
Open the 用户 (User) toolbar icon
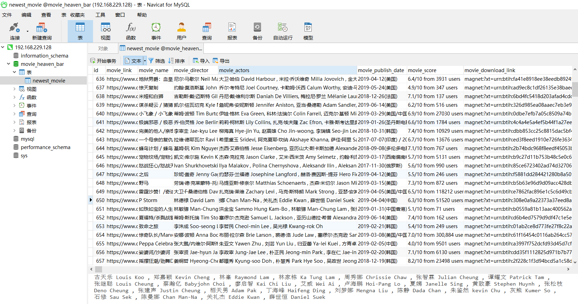(182, 31)
